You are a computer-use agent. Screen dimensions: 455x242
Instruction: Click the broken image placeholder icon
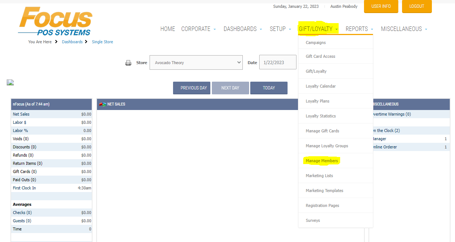pyautogui.click(x=10, y=82)
